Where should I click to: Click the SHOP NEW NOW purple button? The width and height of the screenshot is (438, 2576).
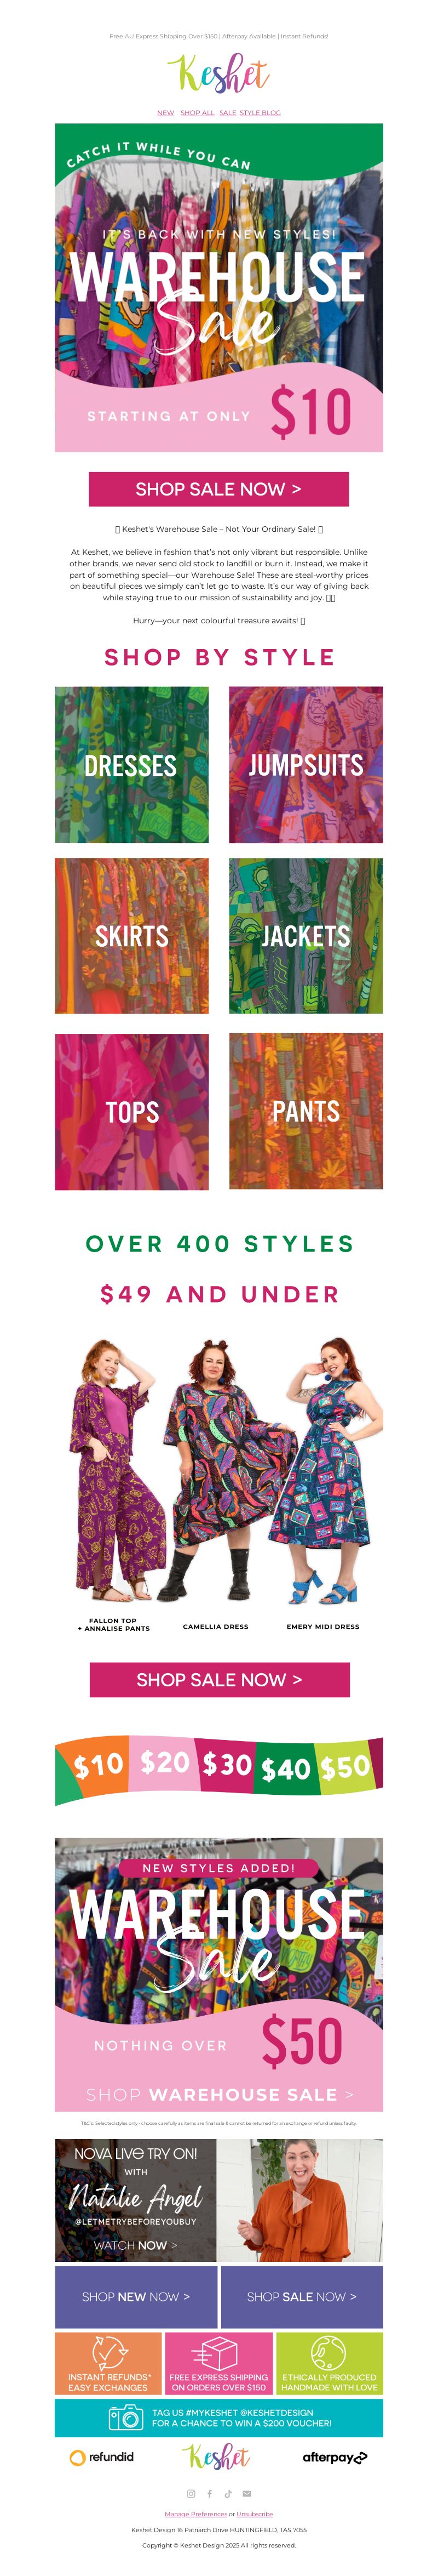coord(136,2297)
